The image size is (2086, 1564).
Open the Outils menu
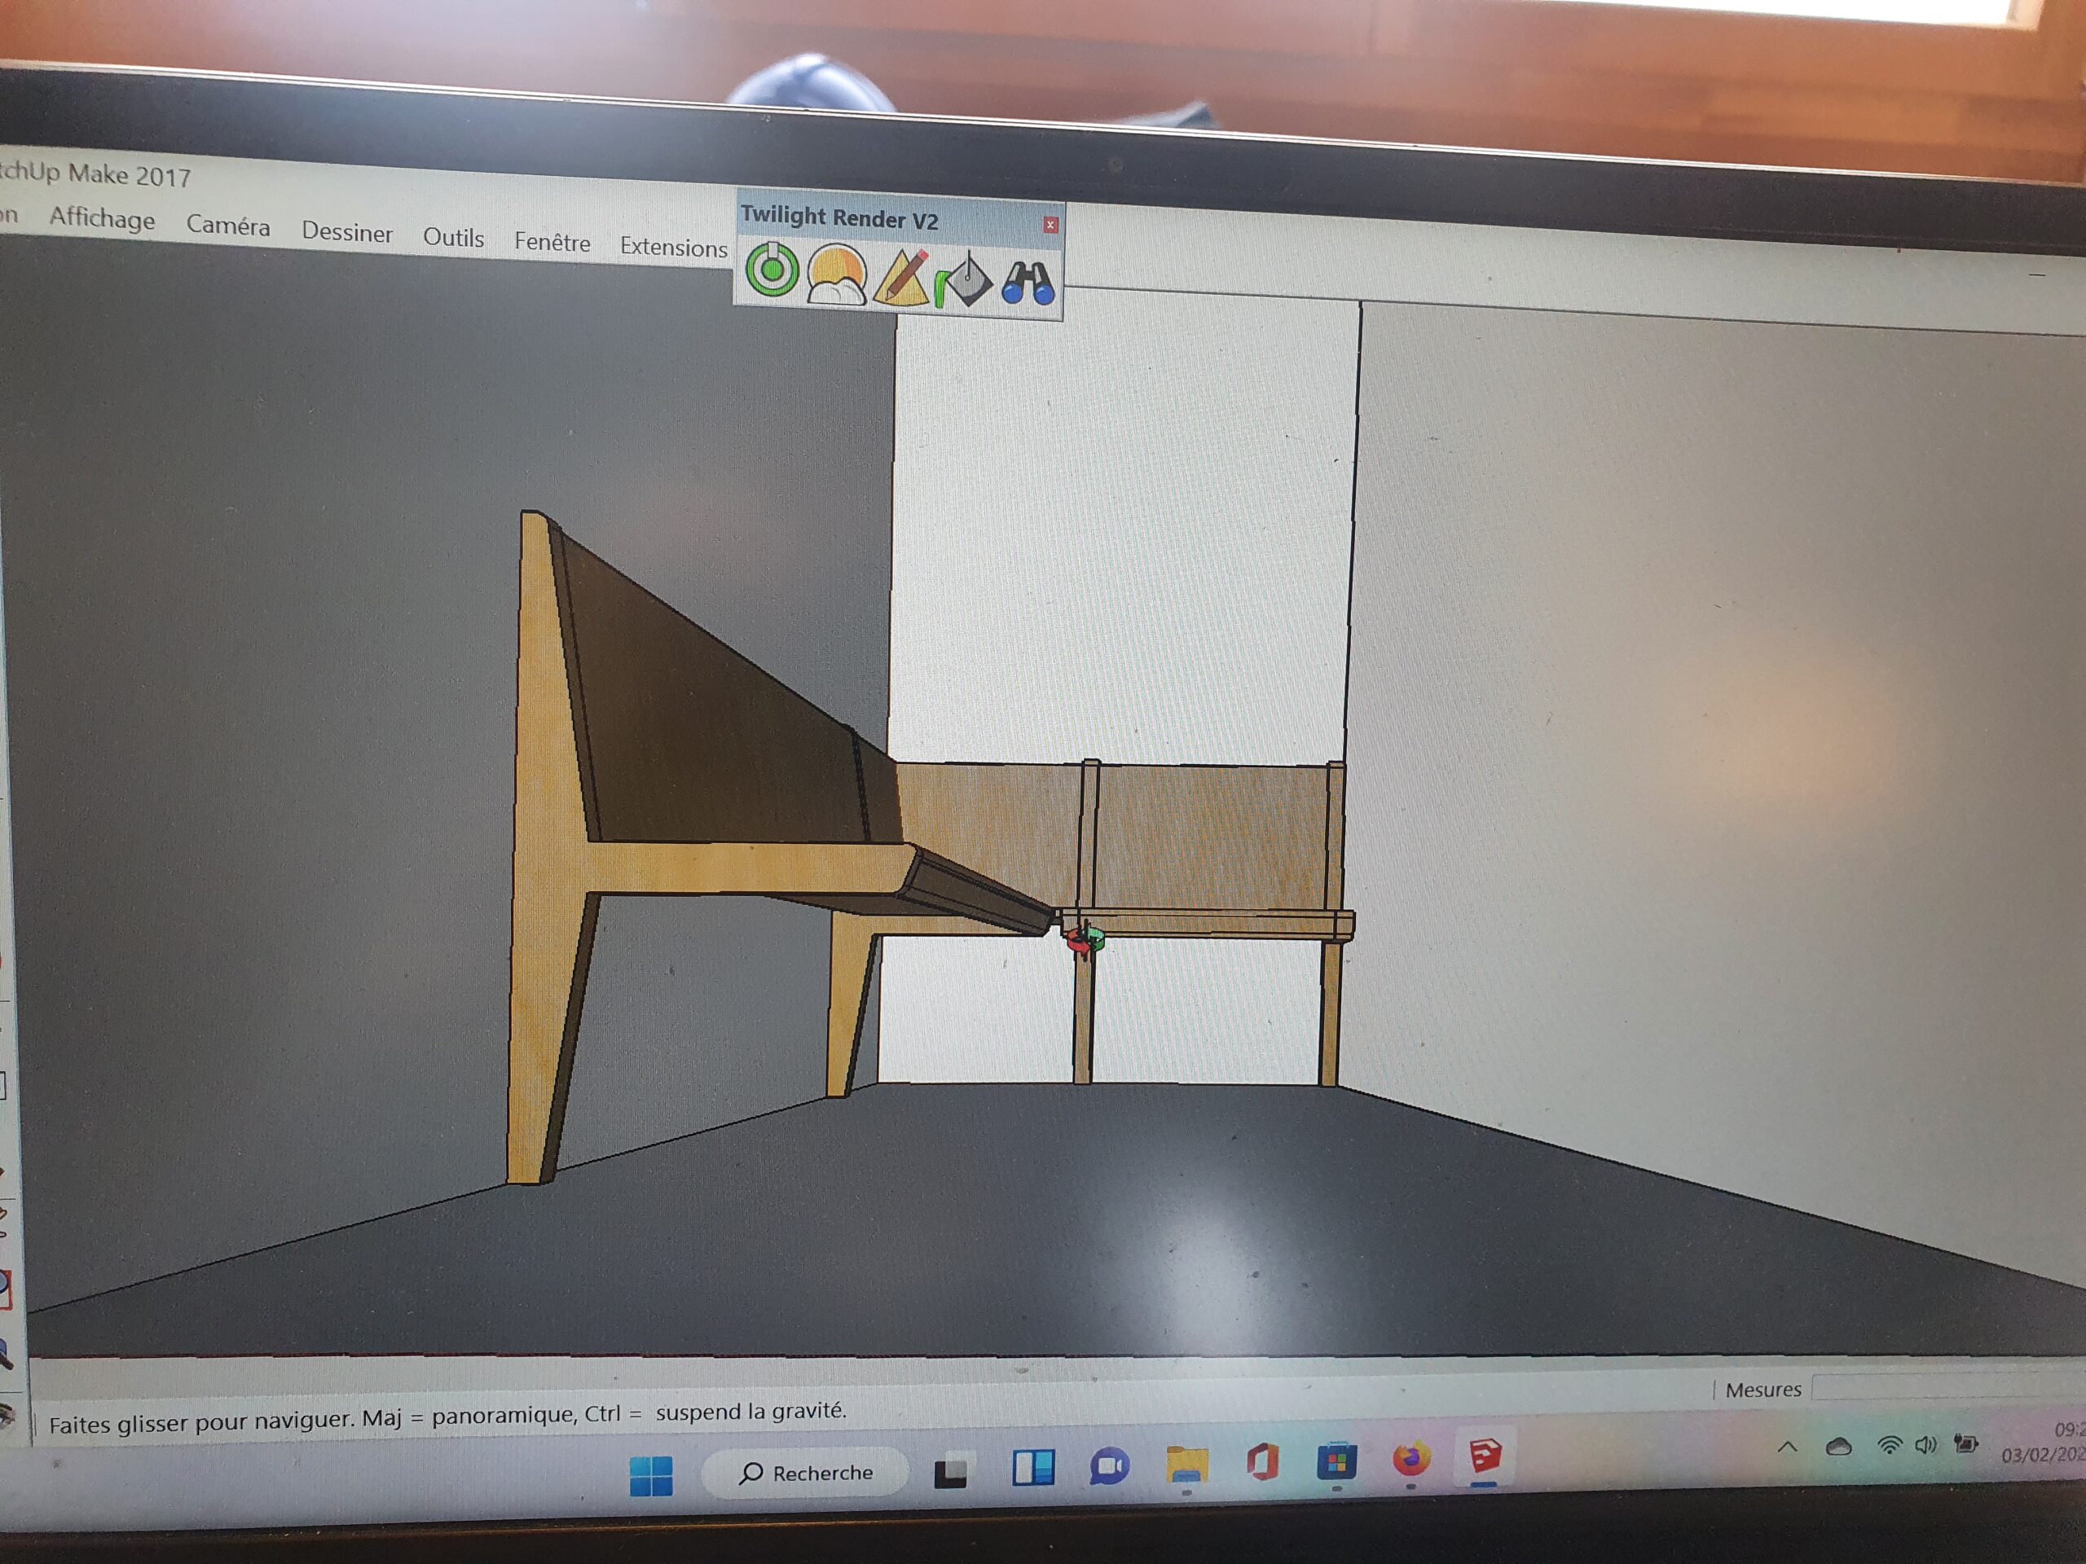click(x=453, y=238)
